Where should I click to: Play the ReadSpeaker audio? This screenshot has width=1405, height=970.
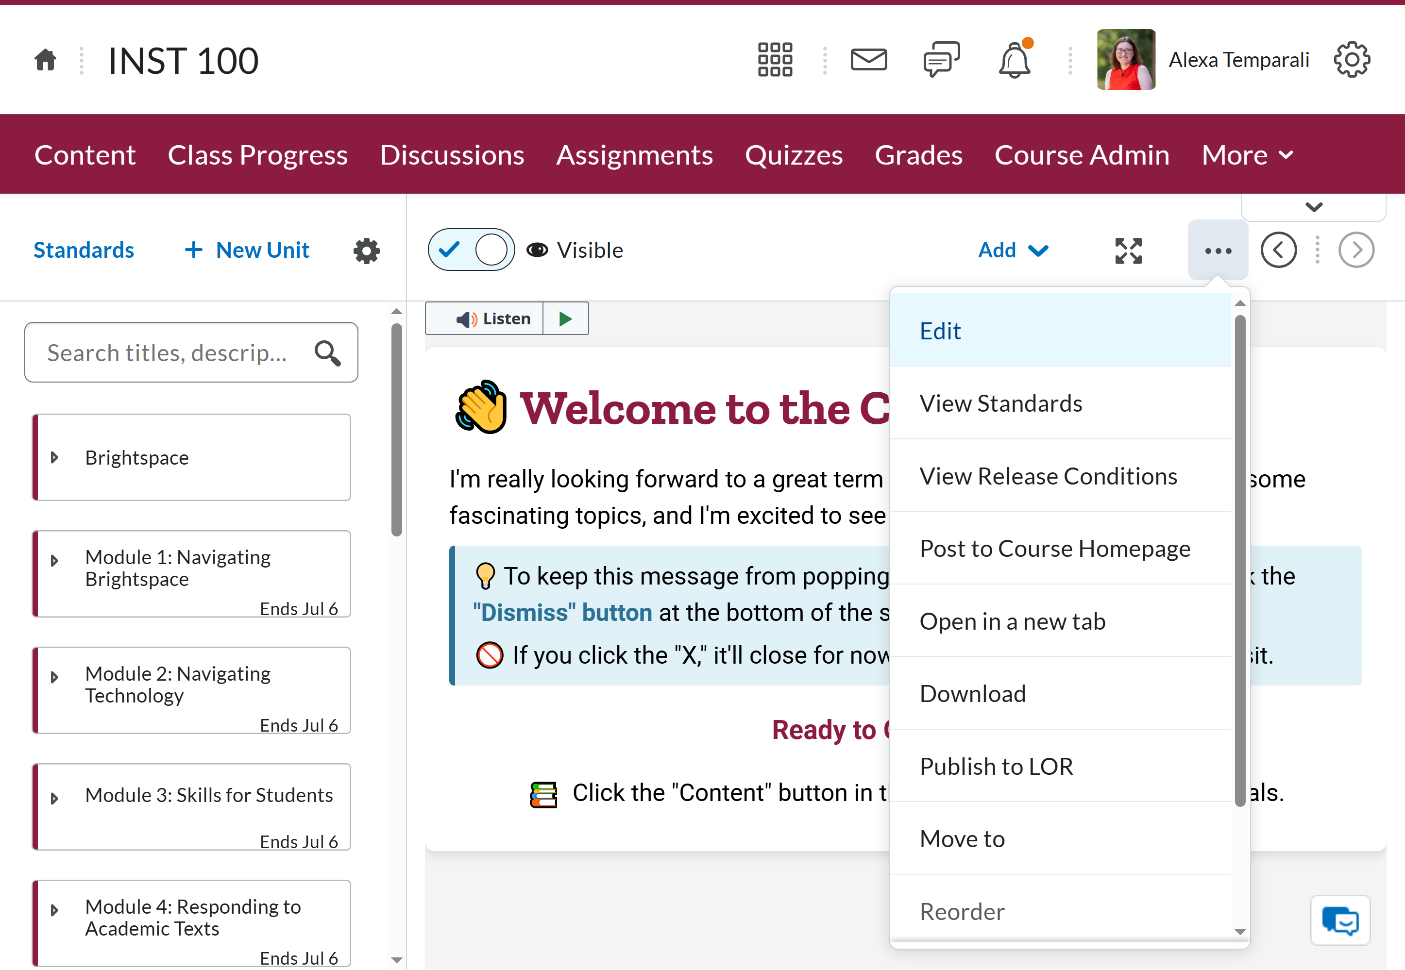565,318
